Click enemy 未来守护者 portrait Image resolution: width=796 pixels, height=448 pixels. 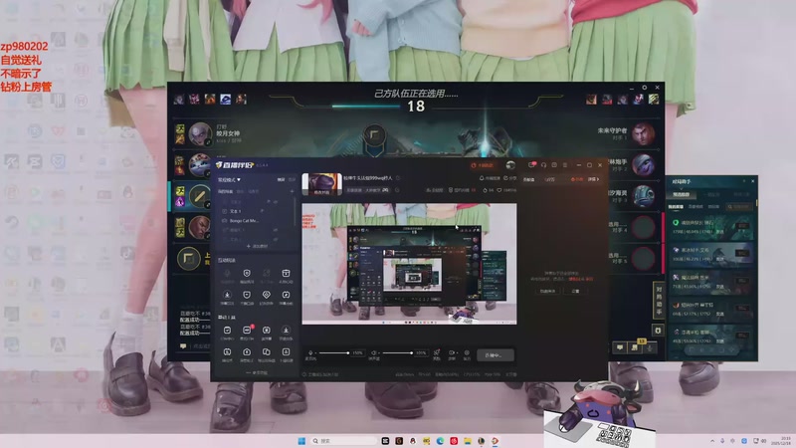point(643,133)
